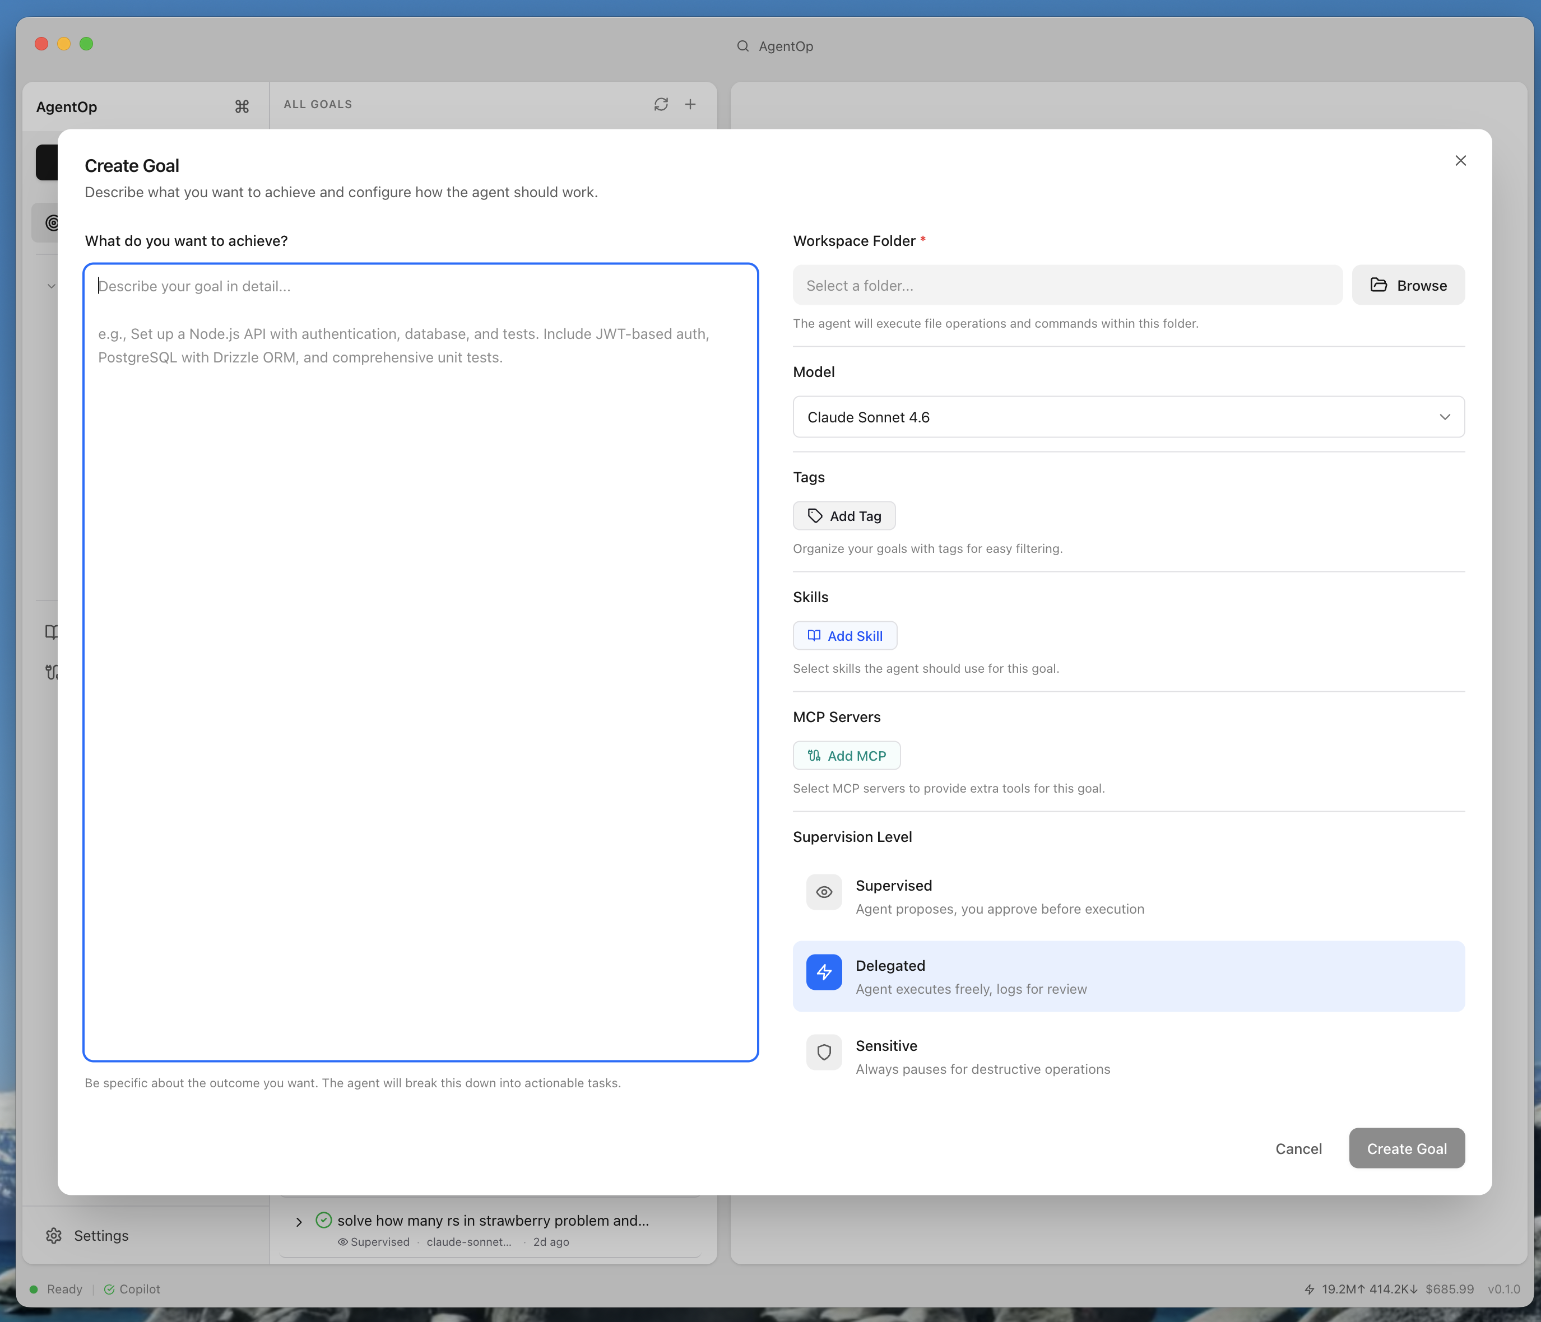Click the command shortcut icon by AgentOp
The width and height of the screenshot is (1541, 1322).
point(242,107)
